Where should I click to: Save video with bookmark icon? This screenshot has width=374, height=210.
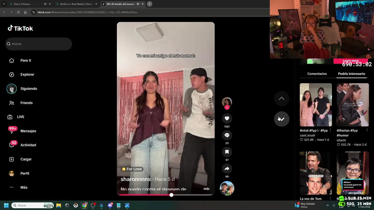click(x=227, y=152)
